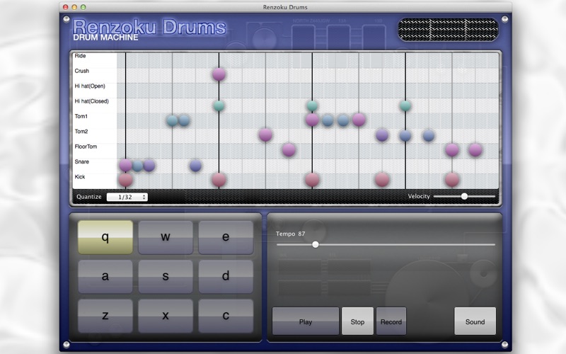The image size is (566, 354).
Task: Select the first Tom2 note
Action: [265, 135]
